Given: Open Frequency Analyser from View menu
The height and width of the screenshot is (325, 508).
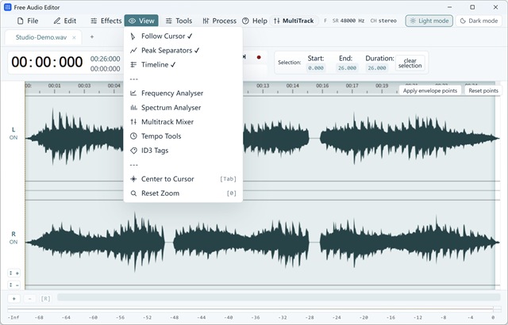Looking at the screenshot, I should coord(183,93).
